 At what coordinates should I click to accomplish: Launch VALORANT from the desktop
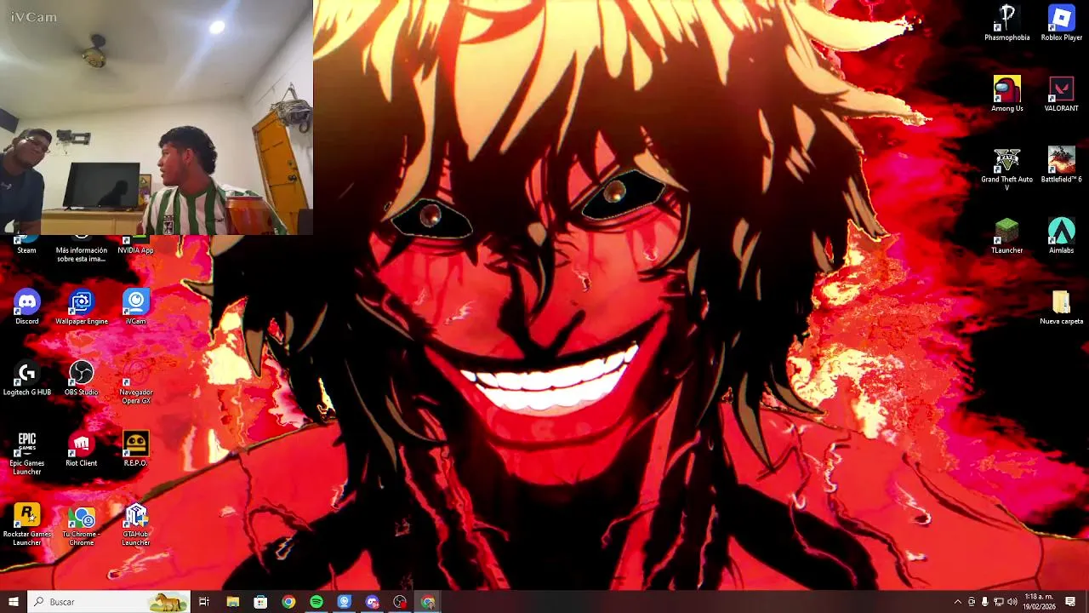point(1062,94)
